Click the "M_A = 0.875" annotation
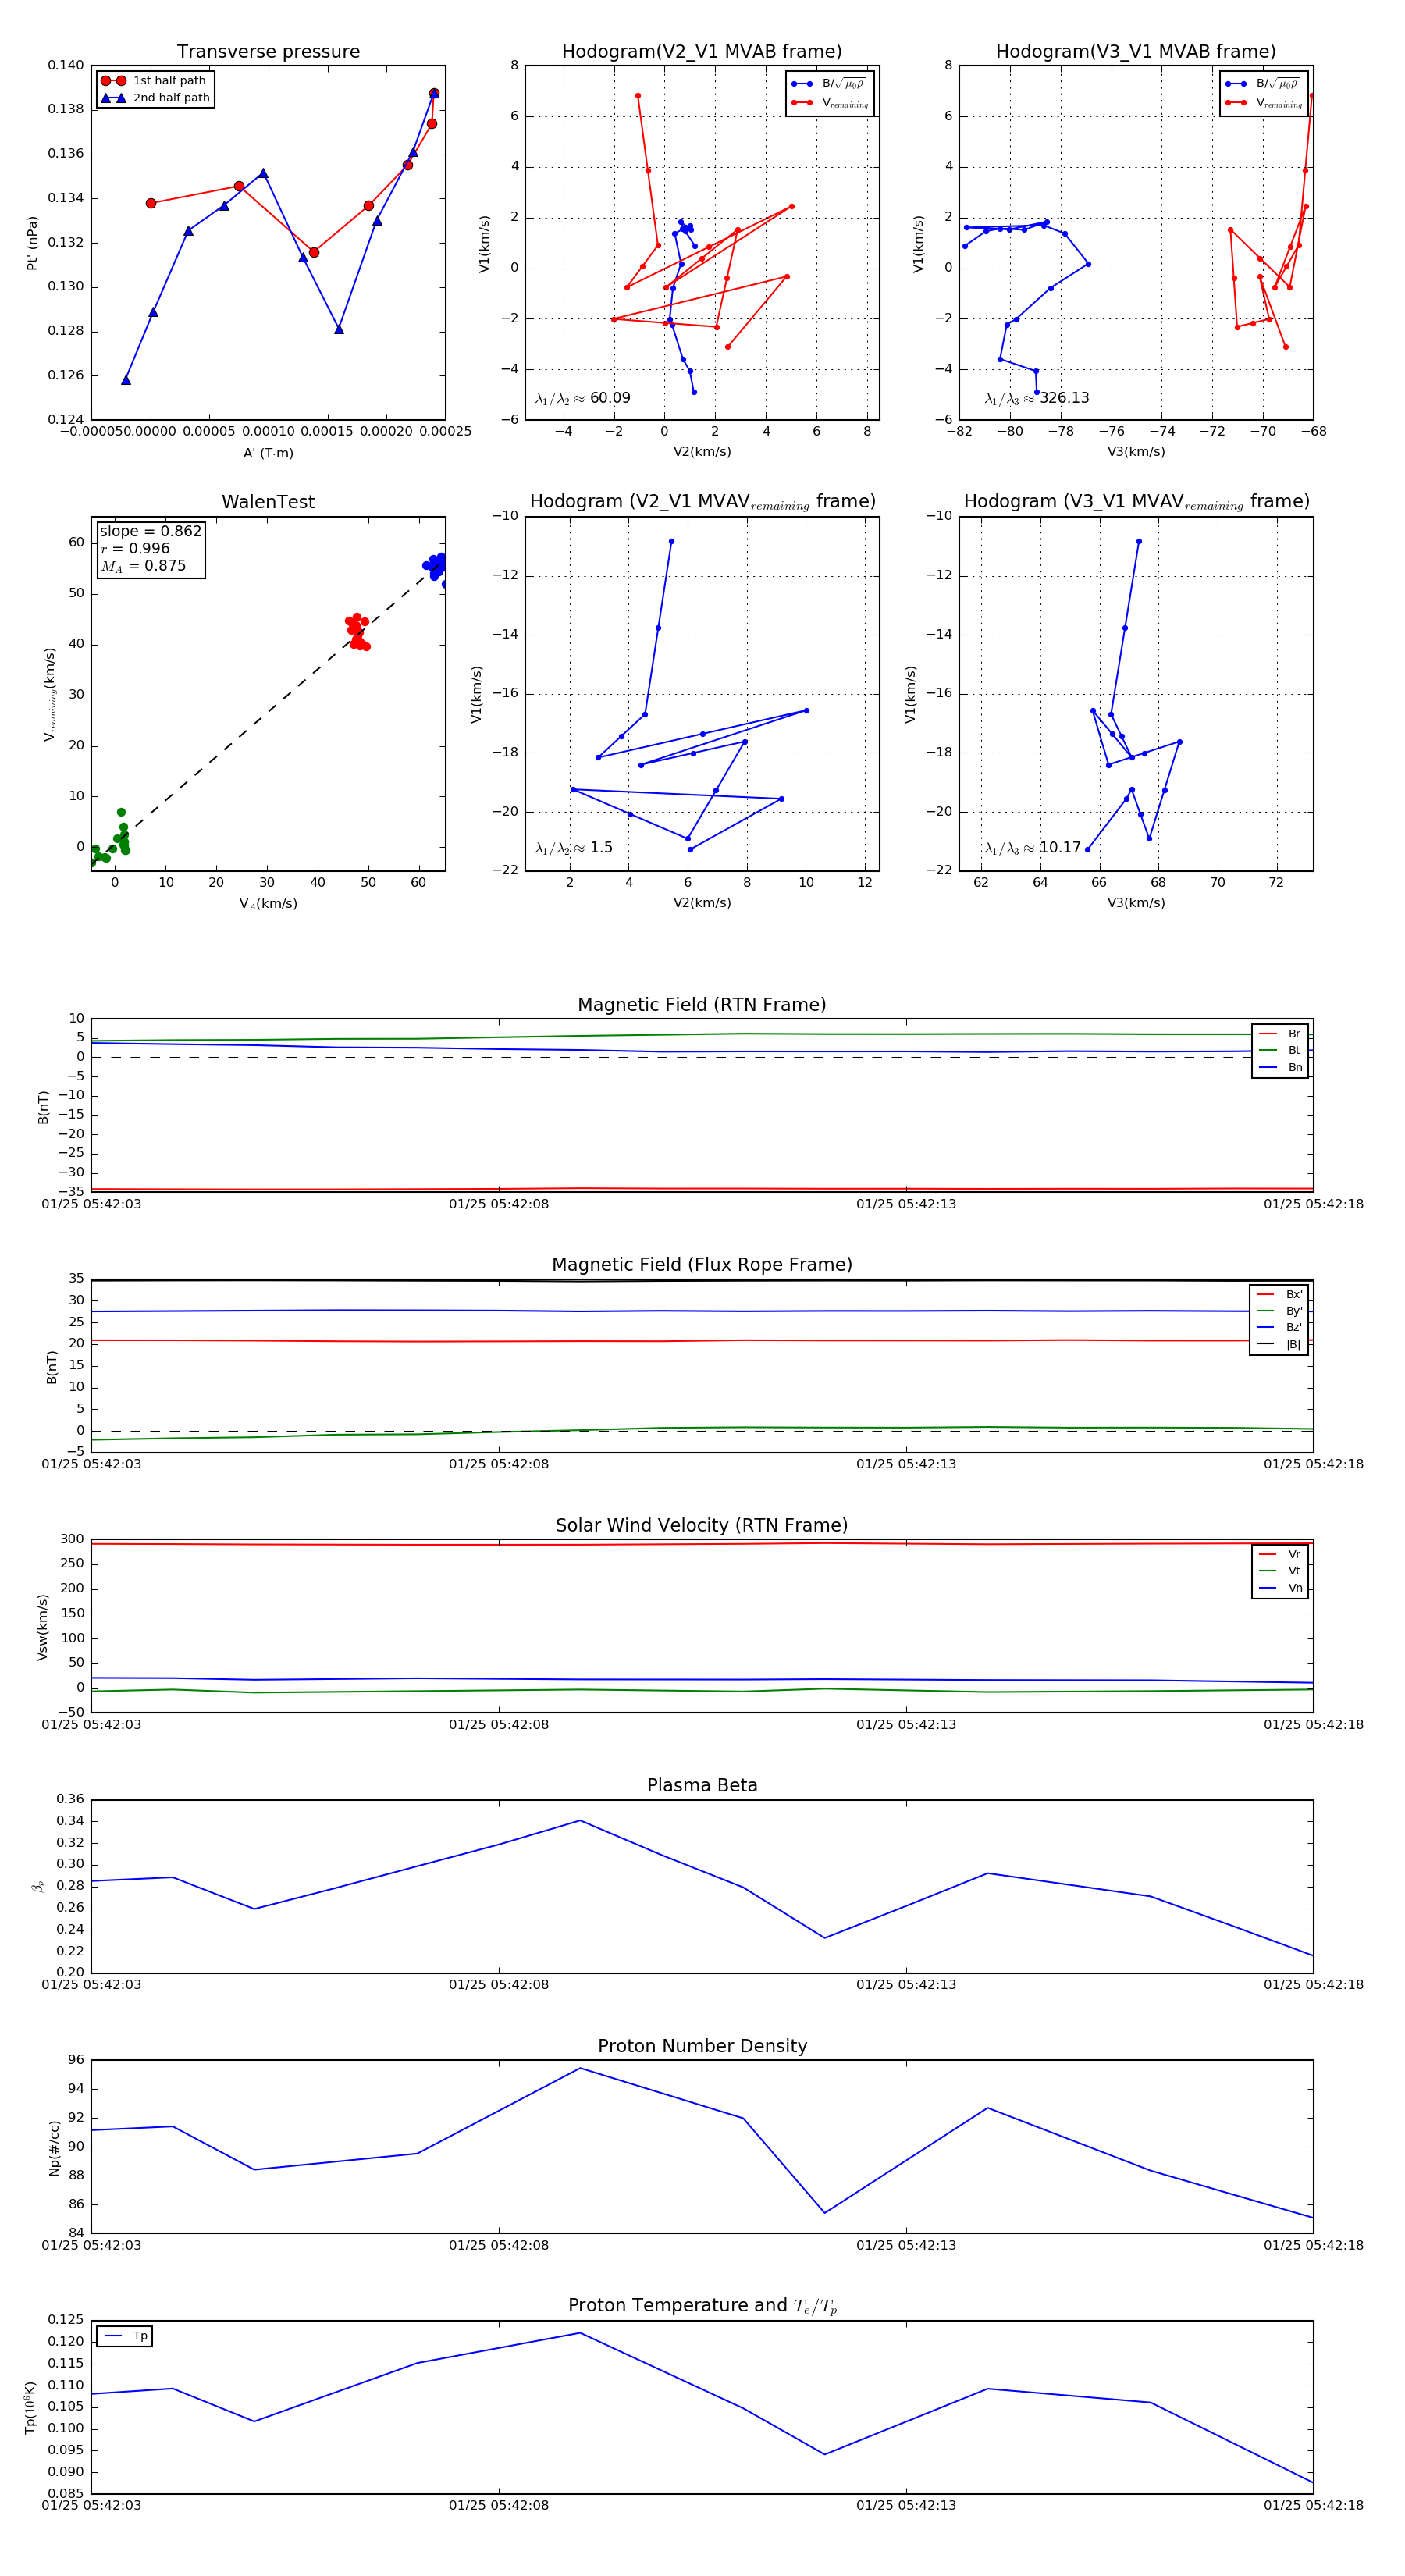This screenshot has width=1405, height=2576. click(x=143, y=566)
